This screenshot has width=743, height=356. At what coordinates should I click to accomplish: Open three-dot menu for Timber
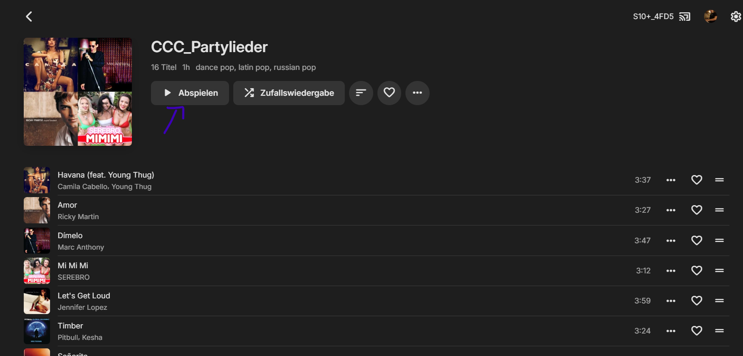coord(671,331)
